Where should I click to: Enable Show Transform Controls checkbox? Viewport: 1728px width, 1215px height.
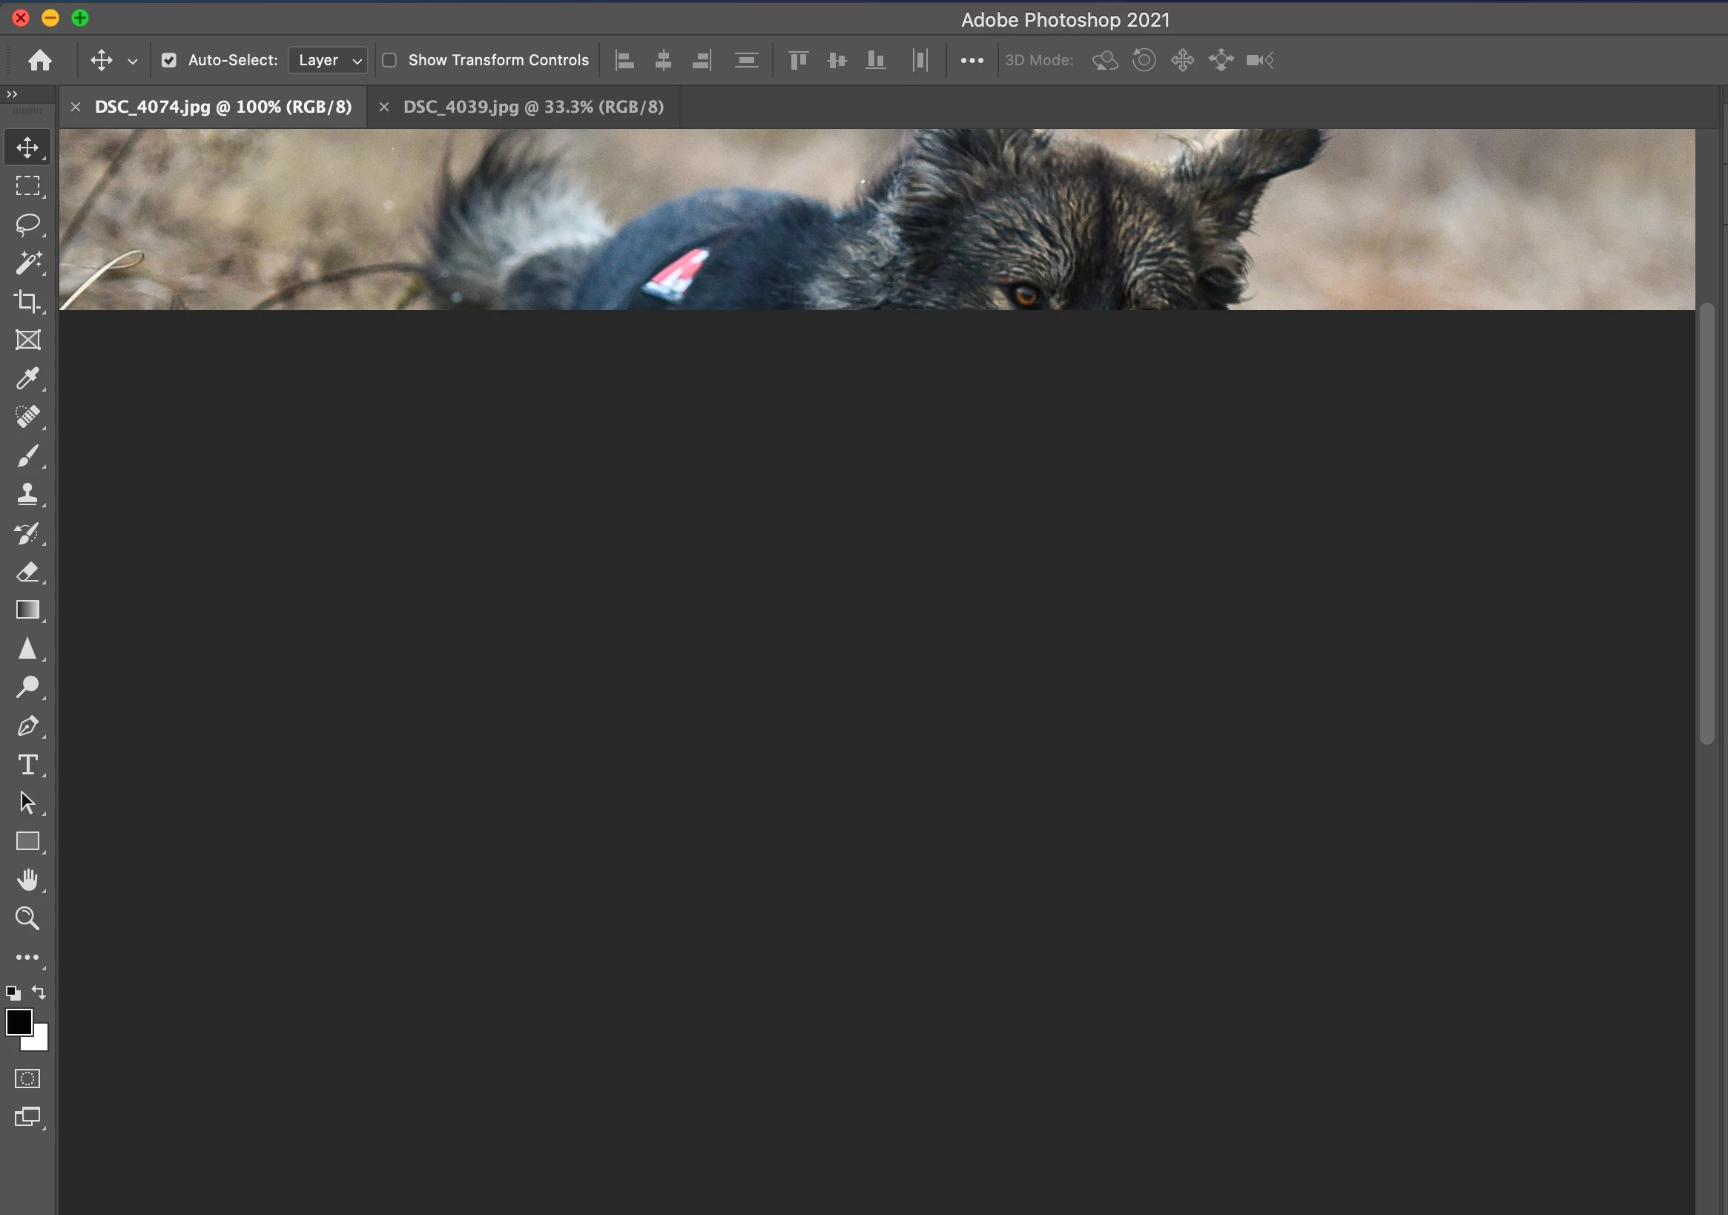coord(390,60)
